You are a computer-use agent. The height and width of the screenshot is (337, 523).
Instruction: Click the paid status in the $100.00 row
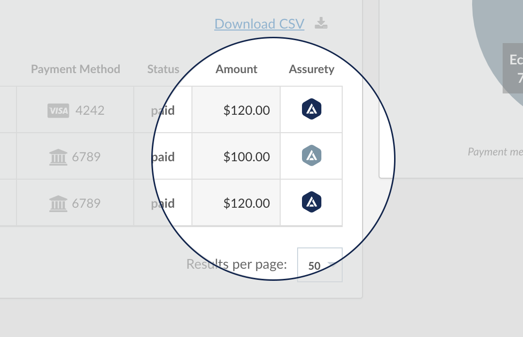[163, 157]
